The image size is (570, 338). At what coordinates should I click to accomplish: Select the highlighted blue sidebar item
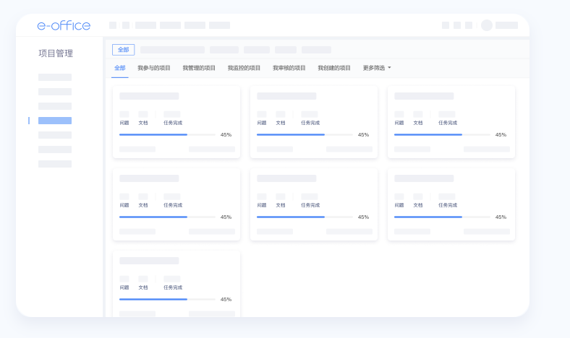click(x=55, y=121)
